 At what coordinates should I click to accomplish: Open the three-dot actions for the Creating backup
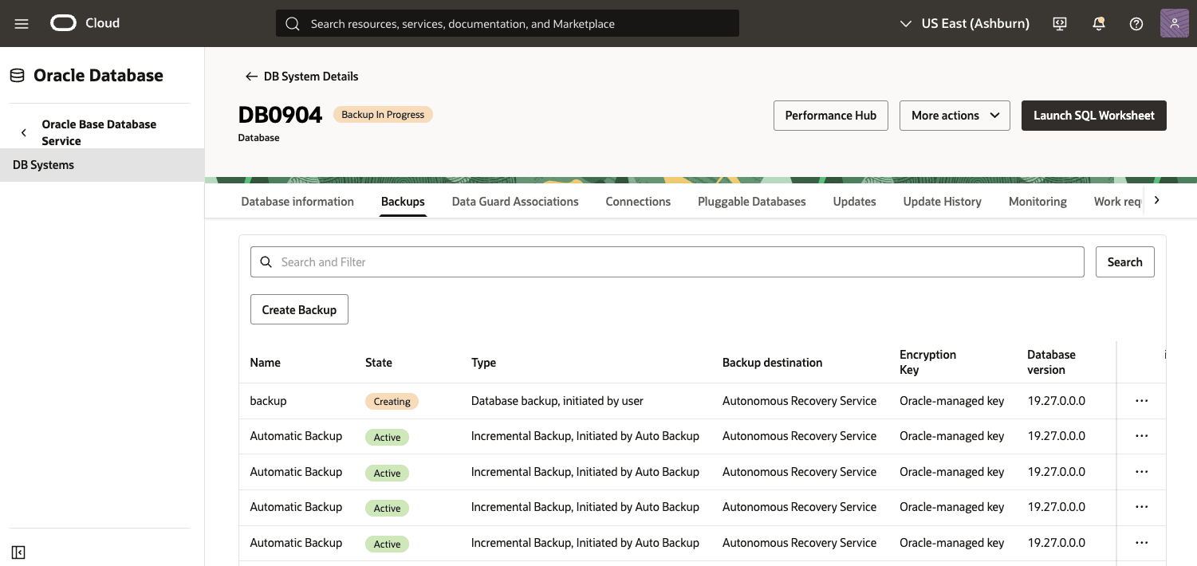point(1141,400)
